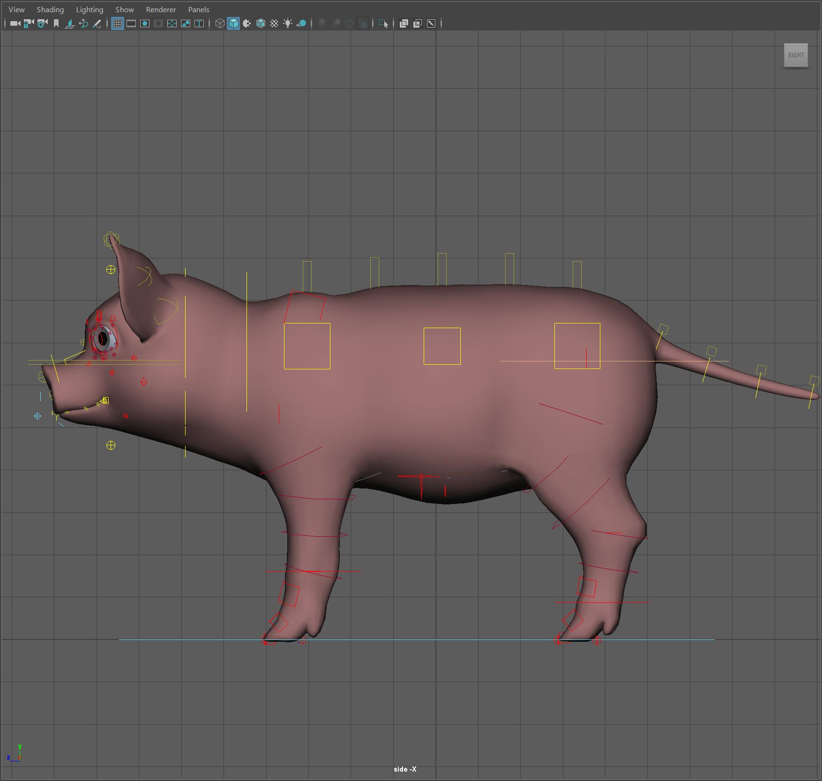Toggle the viewport grid display

tap(118, 23)
